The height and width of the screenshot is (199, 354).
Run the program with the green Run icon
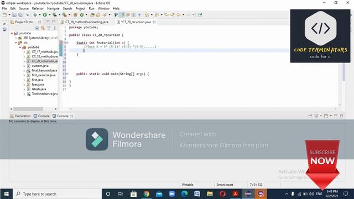pyautogui.click(x=45, y=15)
